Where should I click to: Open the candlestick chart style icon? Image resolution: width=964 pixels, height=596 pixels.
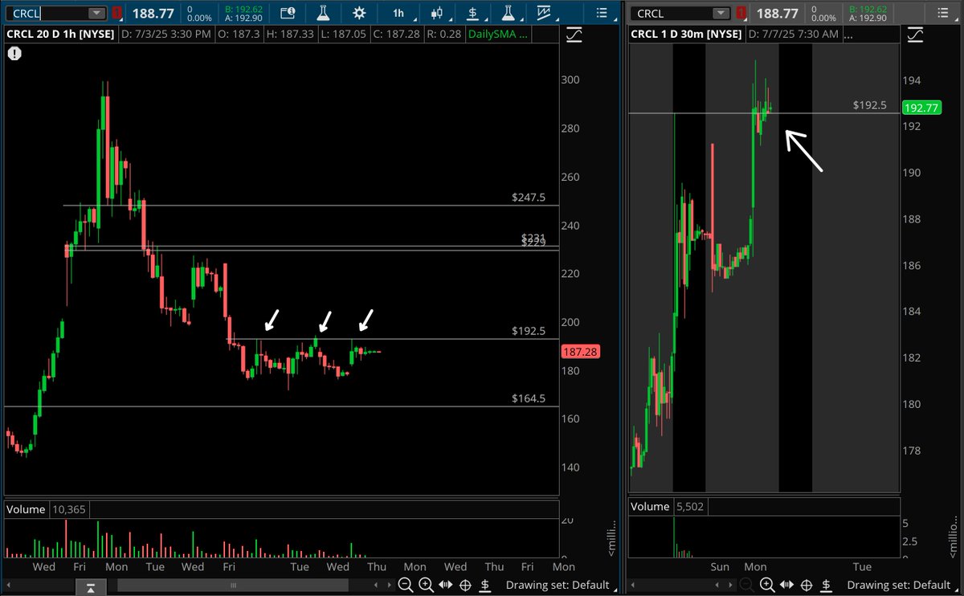pyautogui.click(x=437, y=13)
